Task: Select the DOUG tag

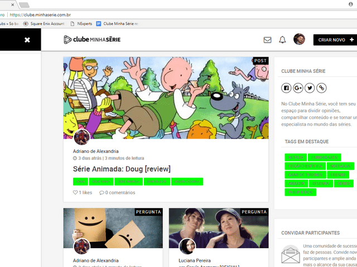Action: 80,182
